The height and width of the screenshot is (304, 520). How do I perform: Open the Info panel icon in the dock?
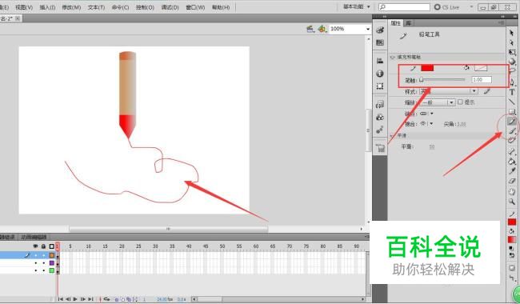(380, 74)
